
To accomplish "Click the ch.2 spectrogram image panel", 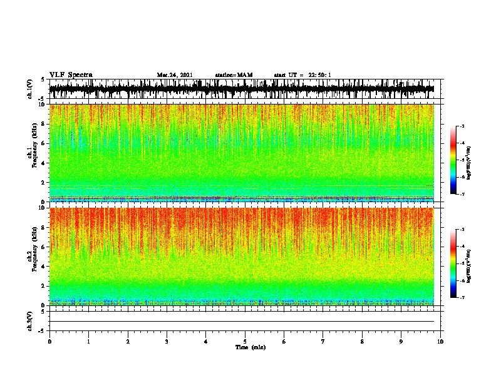I will pos(242,257).
